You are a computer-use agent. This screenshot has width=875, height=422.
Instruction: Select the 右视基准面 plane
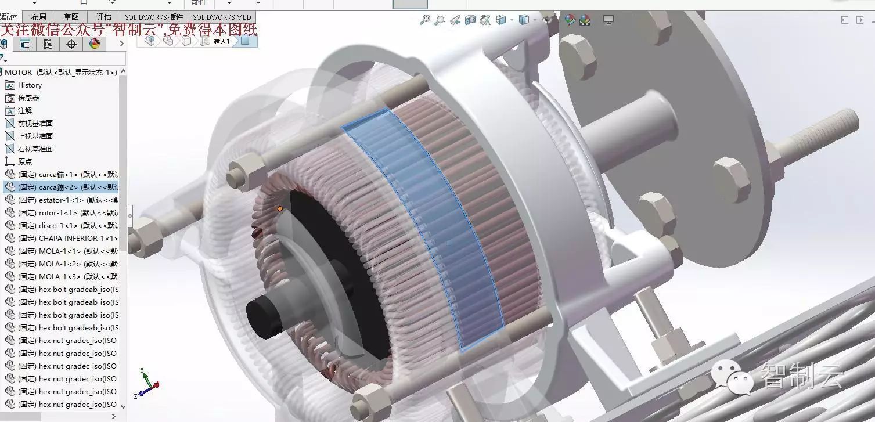tap(35, 149)
